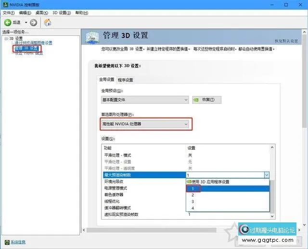Select the 平滑处理 - 模式 row
The width and height of the screenshot is (308, 249).
pyautogui.click(x=186, y=155)
